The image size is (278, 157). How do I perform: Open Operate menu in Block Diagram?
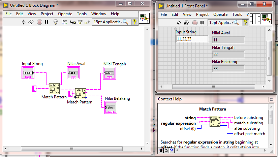(x=65, y=14)
